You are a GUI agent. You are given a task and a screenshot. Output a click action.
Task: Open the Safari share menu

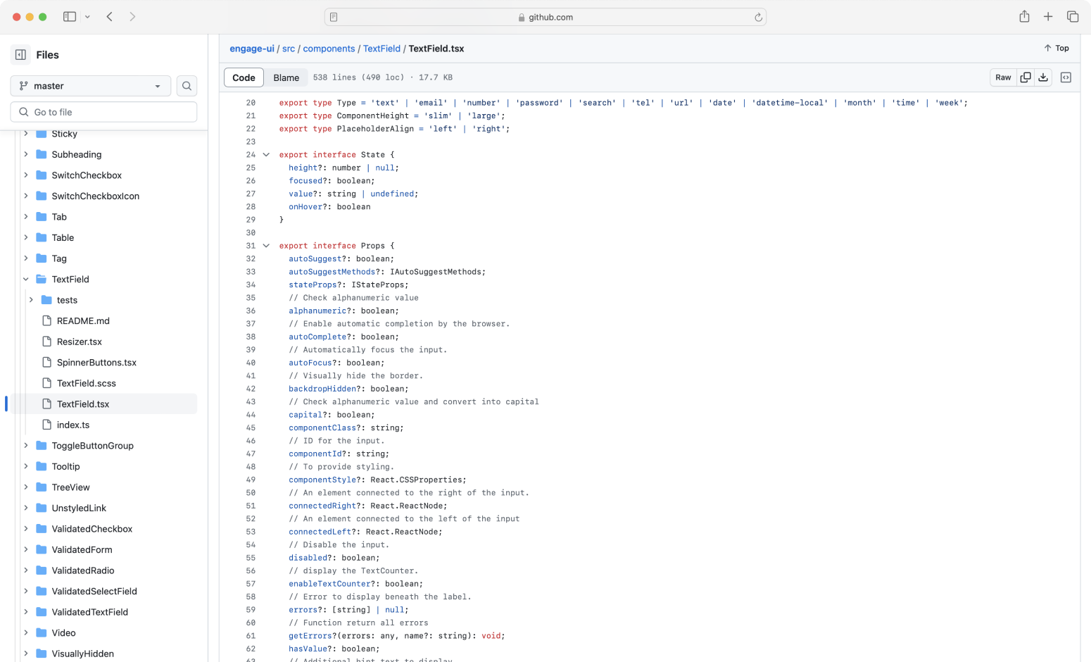click(x=1024, y=17)
